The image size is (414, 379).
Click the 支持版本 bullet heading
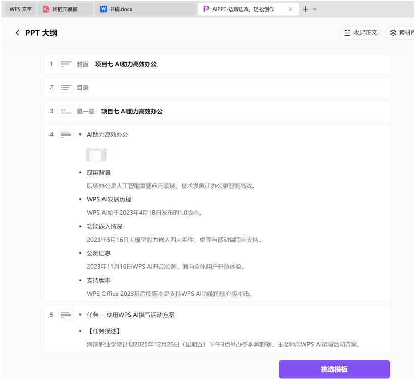pyautogui.click(x=99, y=280)
